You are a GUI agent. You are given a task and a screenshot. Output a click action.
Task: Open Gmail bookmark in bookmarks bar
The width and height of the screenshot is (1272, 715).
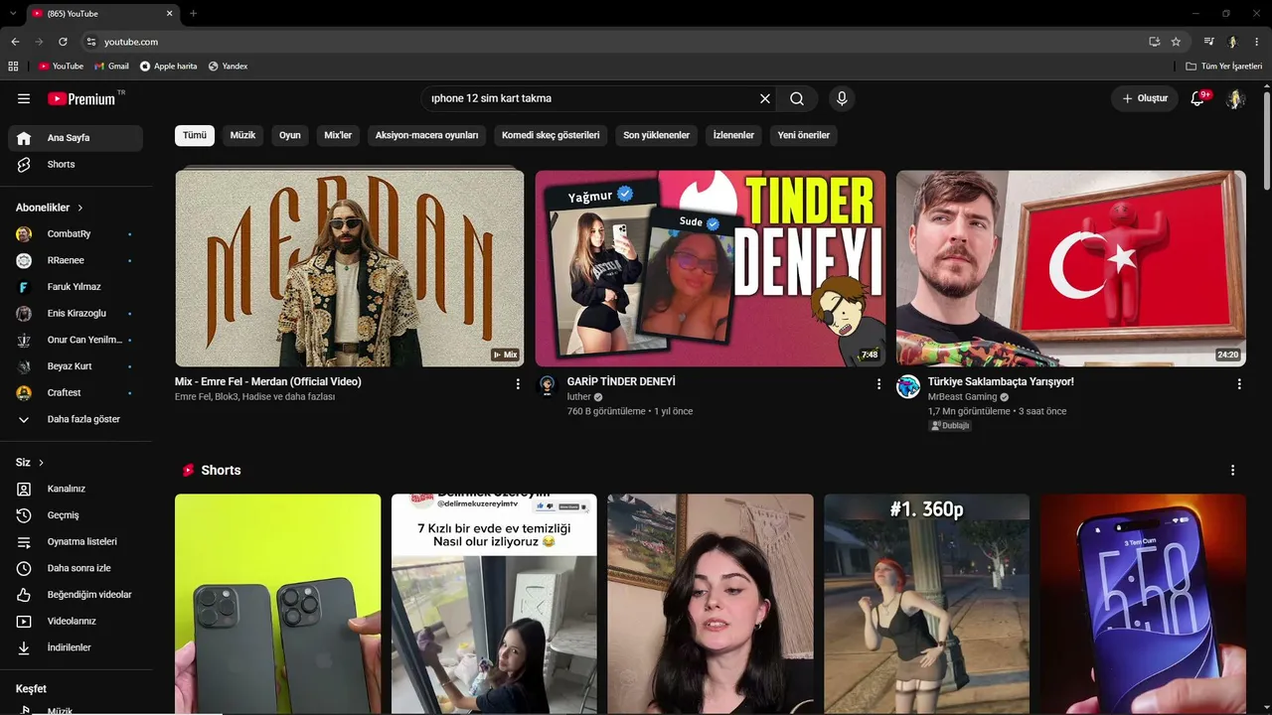(x=111, y=67)
